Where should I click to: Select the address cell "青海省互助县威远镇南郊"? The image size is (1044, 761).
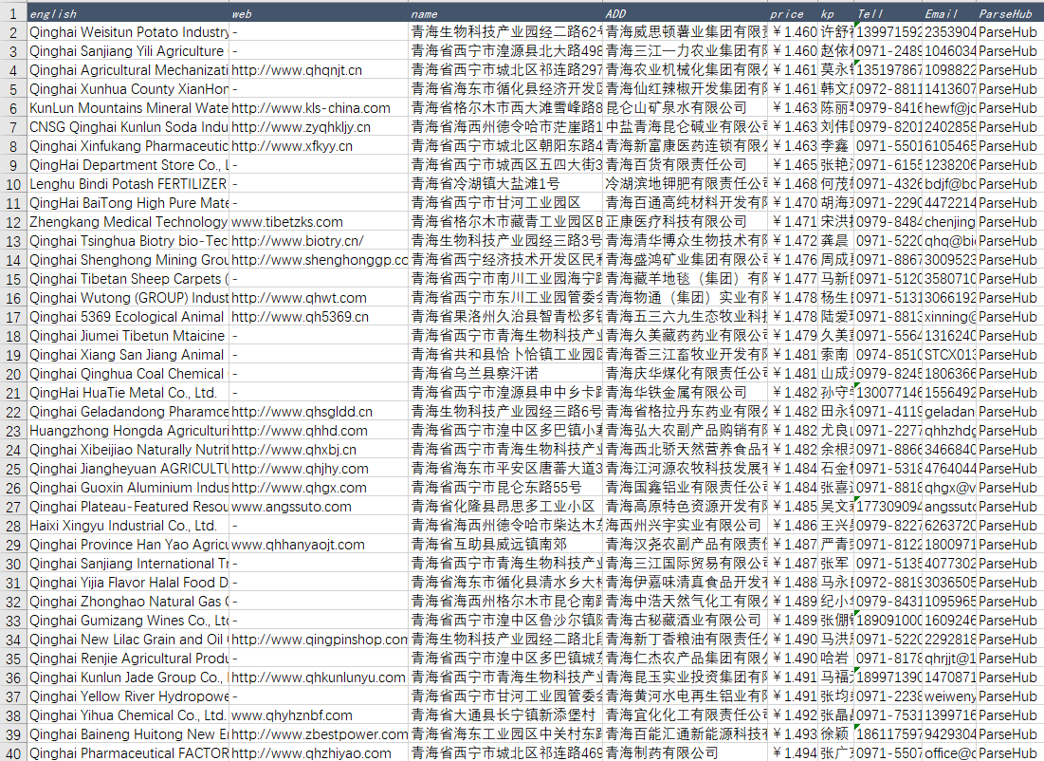pos(505,545)
